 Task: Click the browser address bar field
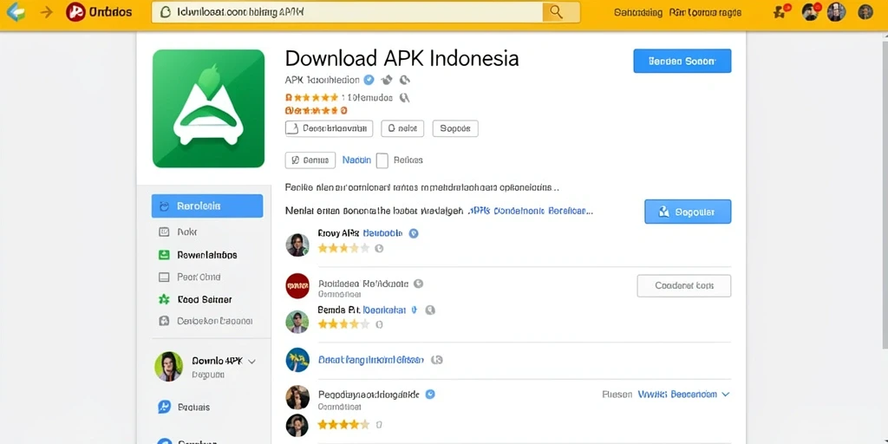click(347, 12)
